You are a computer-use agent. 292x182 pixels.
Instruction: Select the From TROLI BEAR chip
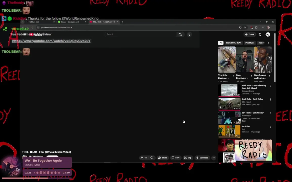click(x=234, y=43)
